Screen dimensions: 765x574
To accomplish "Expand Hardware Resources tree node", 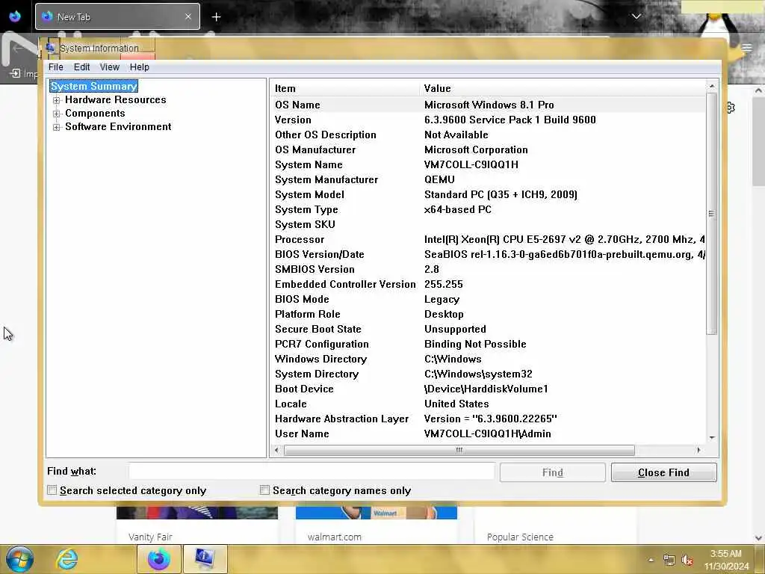I will click(57, 100).
